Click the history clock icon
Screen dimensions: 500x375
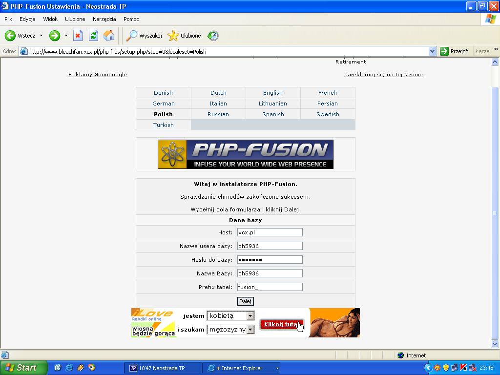point(213,36)
